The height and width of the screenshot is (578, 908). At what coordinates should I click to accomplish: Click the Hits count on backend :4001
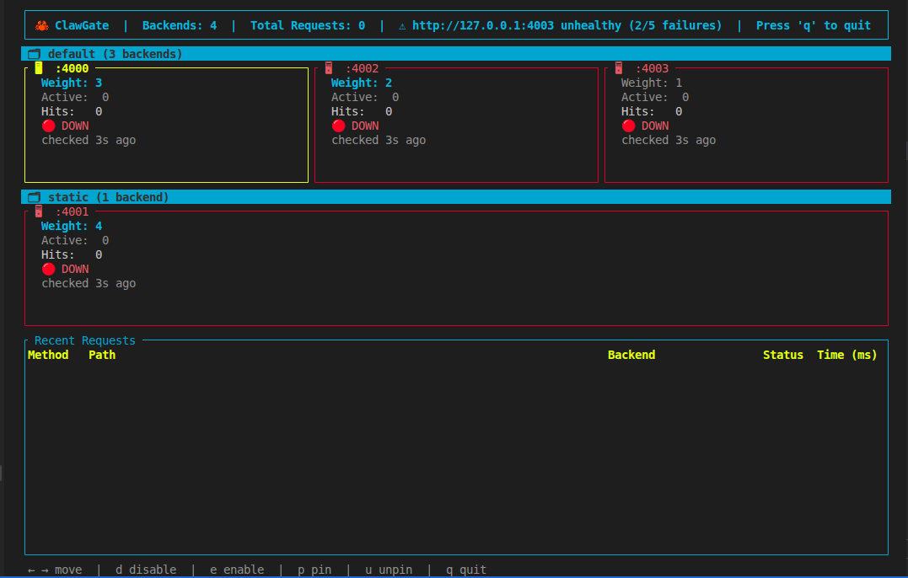pyautogui.click(x=72, y=255)
